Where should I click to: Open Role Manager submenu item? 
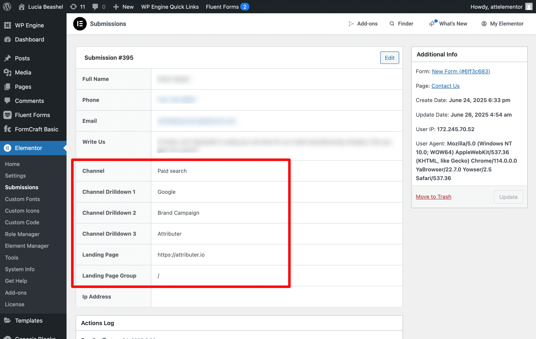pyautogui.click(x=22, y=234)
